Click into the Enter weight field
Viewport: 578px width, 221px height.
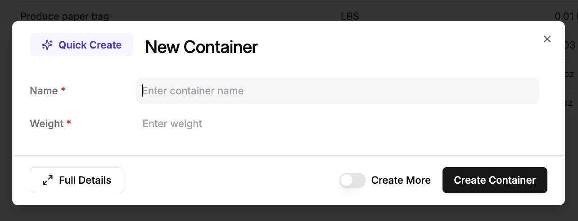point(338,124)
